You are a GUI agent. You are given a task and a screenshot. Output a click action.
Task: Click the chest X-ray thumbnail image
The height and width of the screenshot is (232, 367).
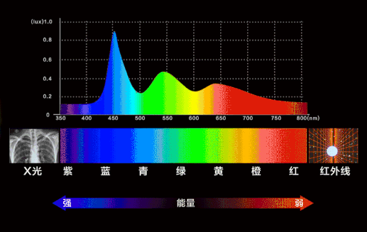click(34, 146)
